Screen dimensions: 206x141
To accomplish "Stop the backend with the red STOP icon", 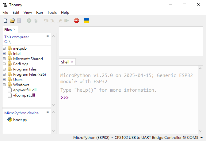I will [76, 21].
